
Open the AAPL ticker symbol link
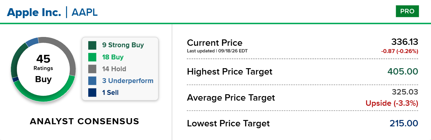[x=85, y=12]
